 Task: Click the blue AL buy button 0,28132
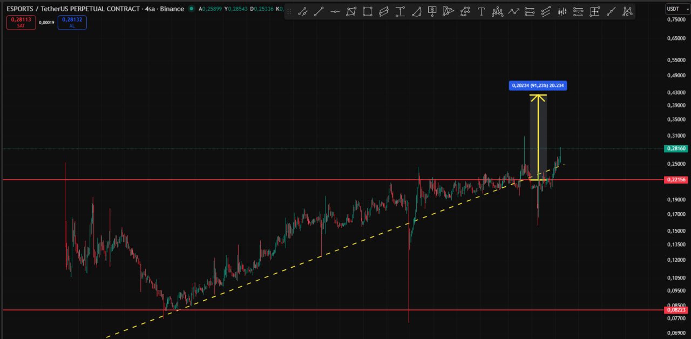click(x=72, y=22)
